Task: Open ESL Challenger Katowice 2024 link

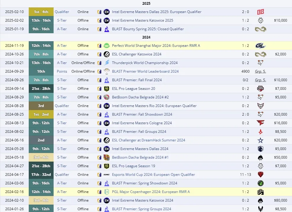Action: pyautogui.click(x=137, y=54)
